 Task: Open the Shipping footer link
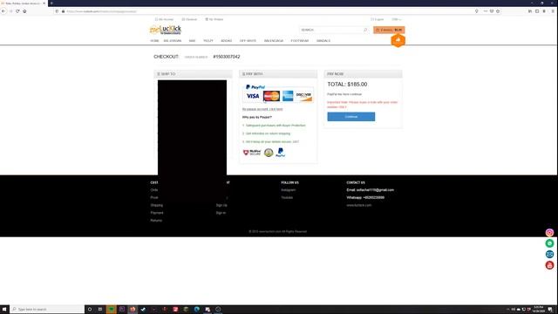tap(157, 206)
